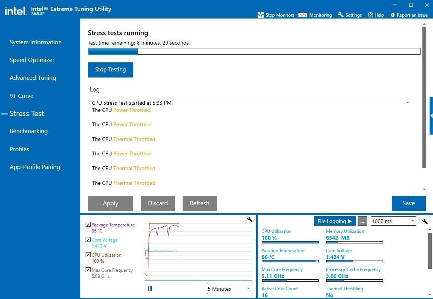
Task: Click the Apply button
Action: tap(111, 203)
